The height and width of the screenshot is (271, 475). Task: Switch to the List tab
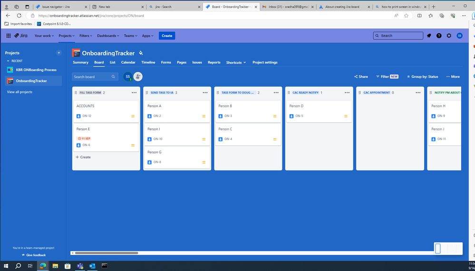coord(112,63)
